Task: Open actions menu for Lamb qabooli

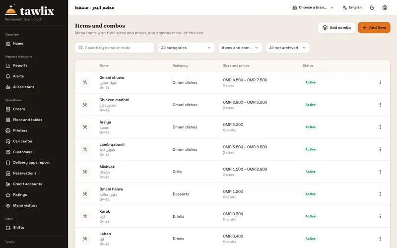Action: [x=380, y=150]
